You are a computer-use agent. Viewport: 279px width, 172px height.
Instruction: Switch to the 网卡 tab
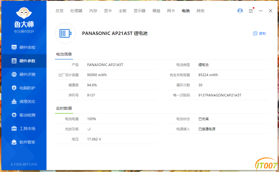coord(171,11)
